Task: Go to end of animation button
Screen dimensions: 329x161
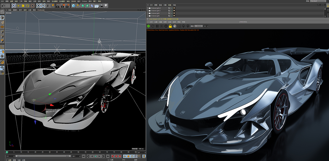Action: pyautogui.click(x=108, y=156)
